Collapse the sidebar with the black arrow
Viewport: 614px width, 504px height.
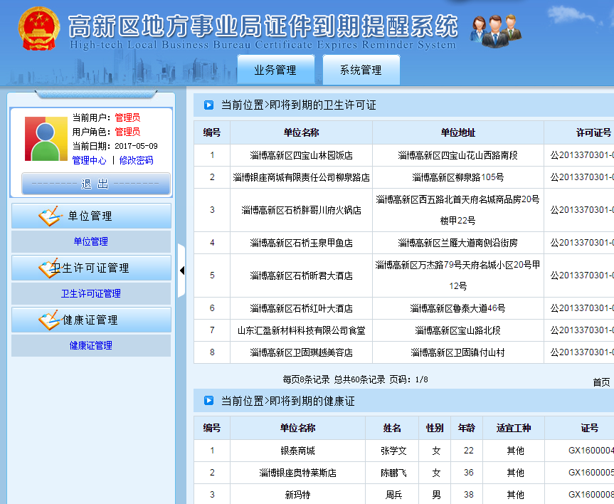click(x=181, y=271)
